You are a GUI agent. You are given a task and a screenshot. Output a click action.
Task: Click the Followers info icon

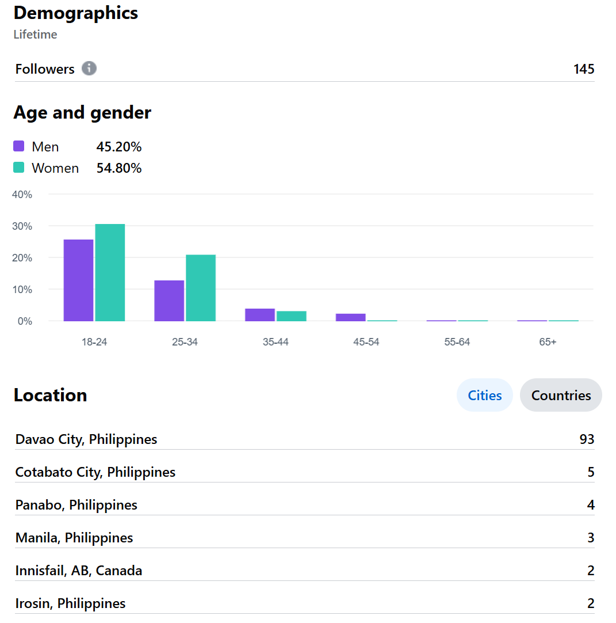coord(89,69)
